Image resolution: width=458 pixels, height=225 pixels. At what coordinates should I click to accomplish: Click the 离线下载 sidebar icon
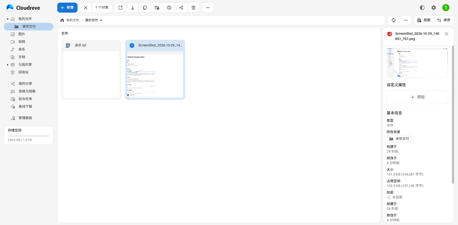pyautogui.click(x=13, y=106)
